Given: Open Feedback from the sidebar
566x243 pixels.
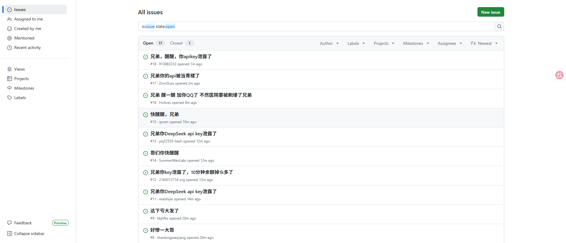Looking at the screenshot, I should click(23, 223).
